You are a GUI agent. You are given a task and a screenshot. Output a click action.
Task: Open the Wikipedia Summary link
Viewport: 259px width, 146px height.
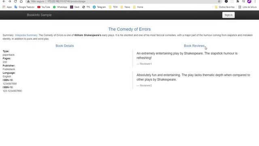click(x=26, y=35)
